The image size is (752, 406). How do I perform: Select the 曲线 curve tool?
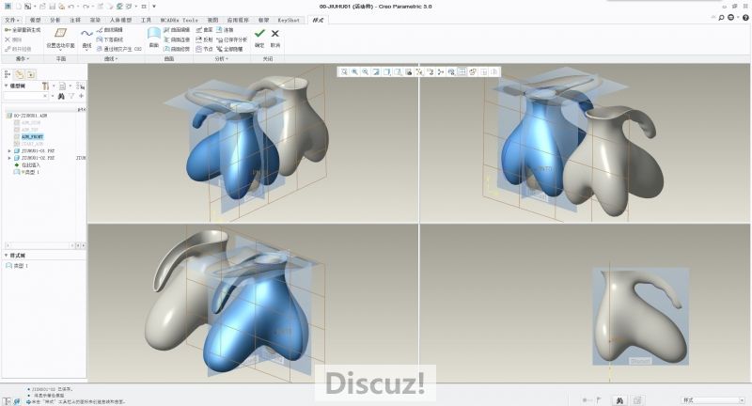pos(86,39)
